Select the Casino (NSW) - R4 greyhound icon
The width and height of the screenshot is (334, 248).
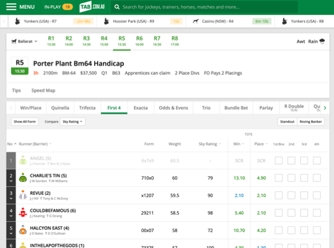point(196,21)
